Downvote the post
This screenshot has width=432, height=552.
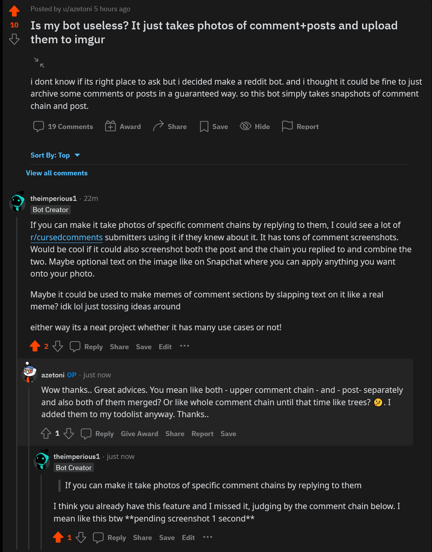point(14,39)
